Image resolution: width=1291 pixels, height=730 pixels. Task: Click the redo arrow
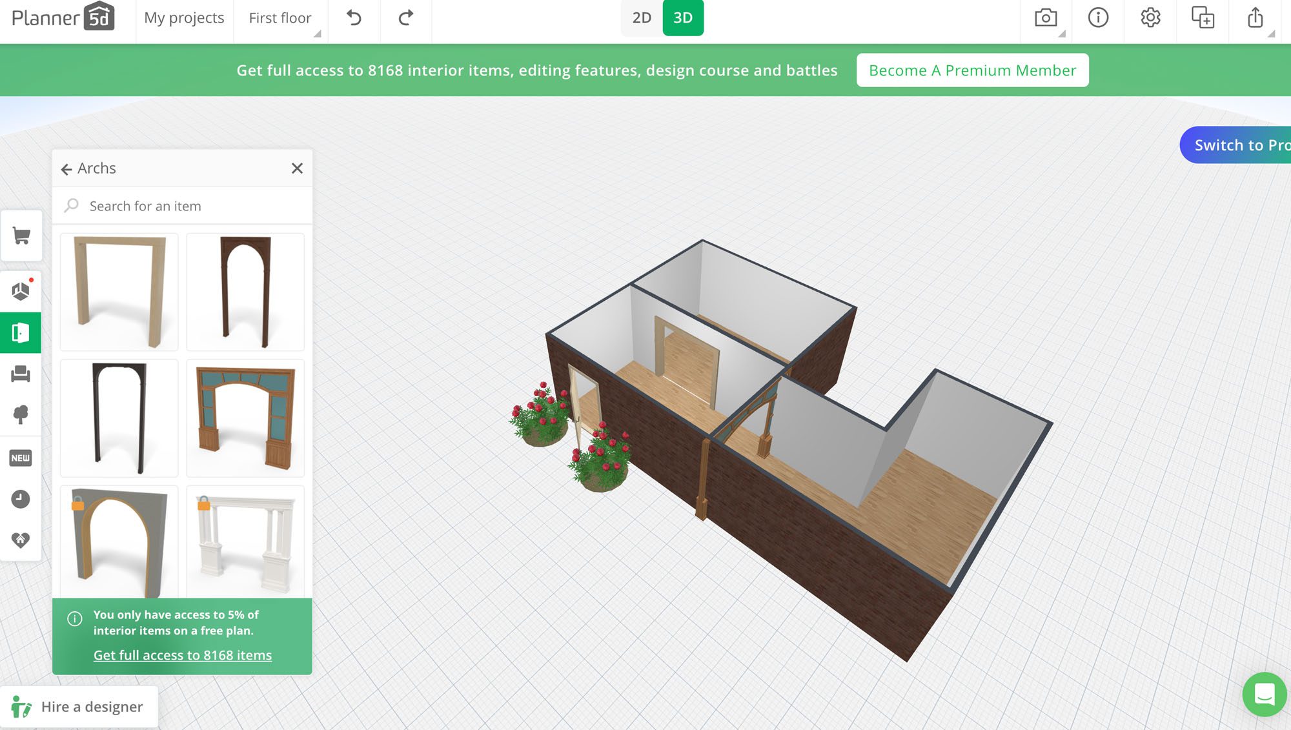405,18
